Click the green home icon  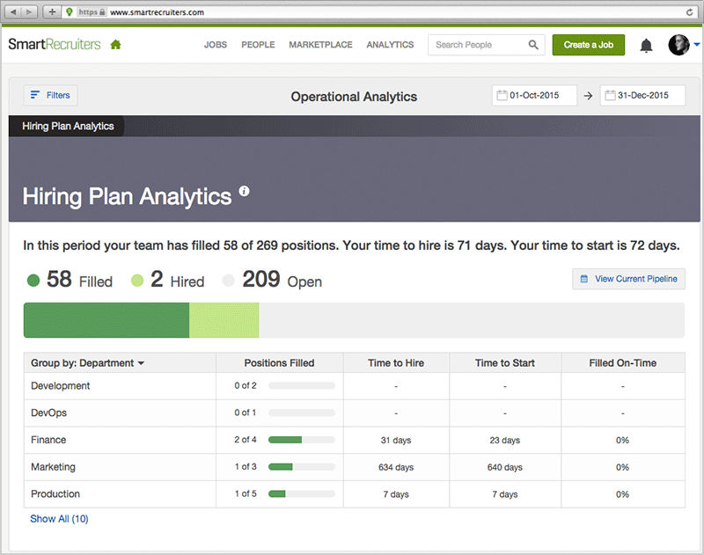[116, 45]
